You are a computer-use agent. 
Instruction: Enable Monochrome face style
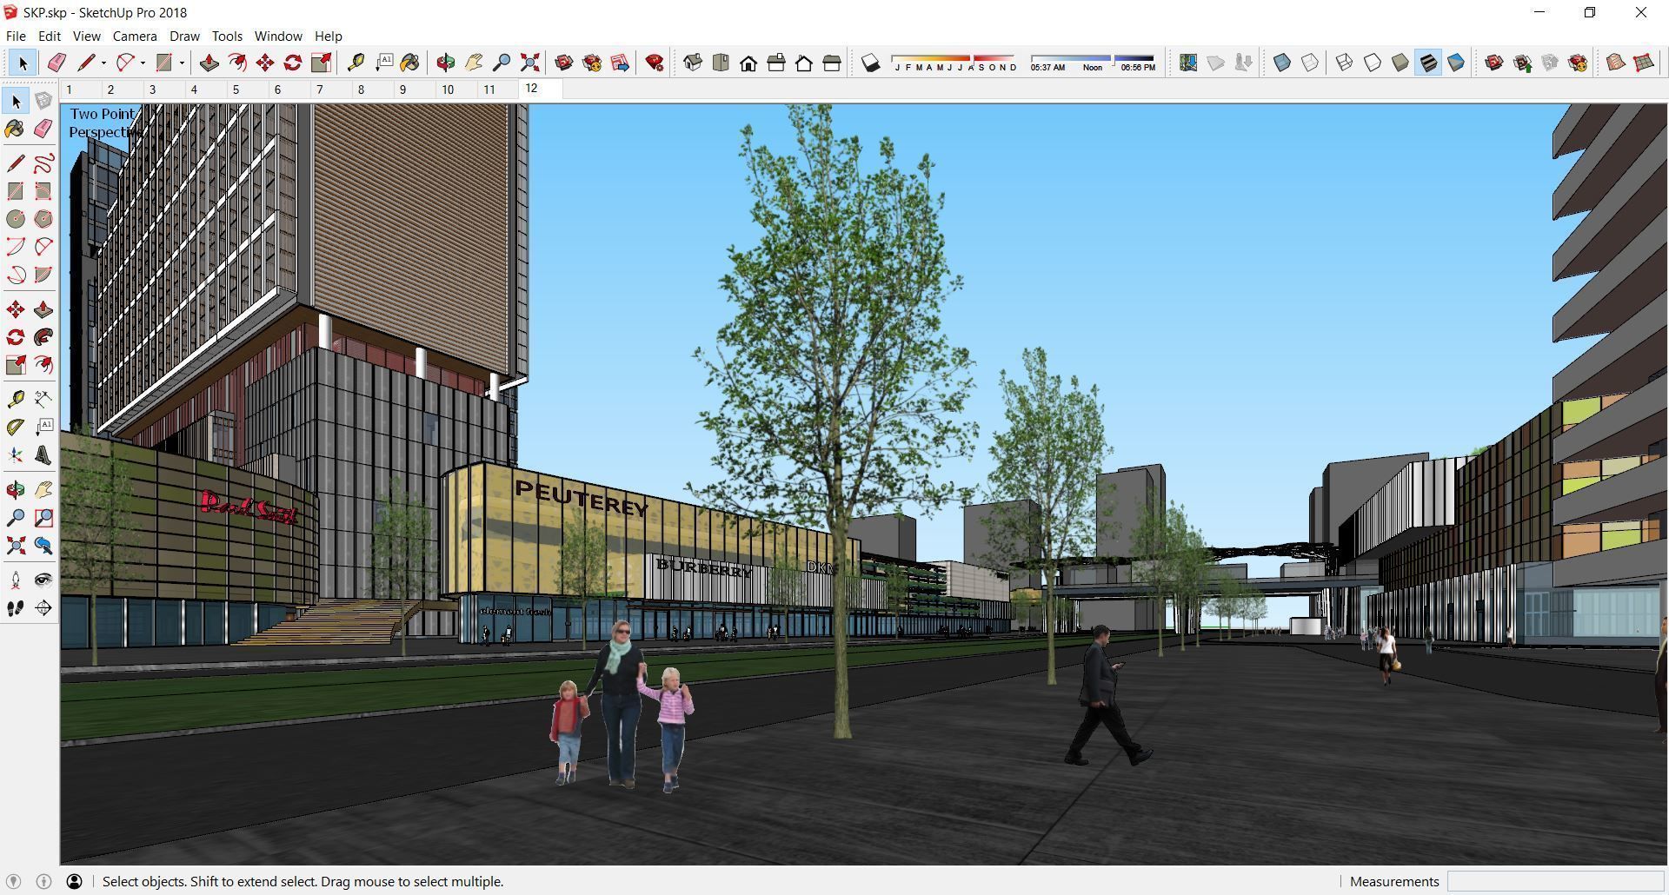coord(1456,63)
